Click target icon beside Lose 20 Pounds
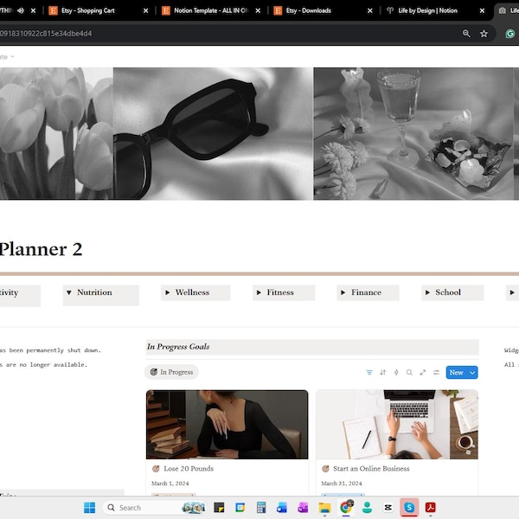 coord(156,469)
